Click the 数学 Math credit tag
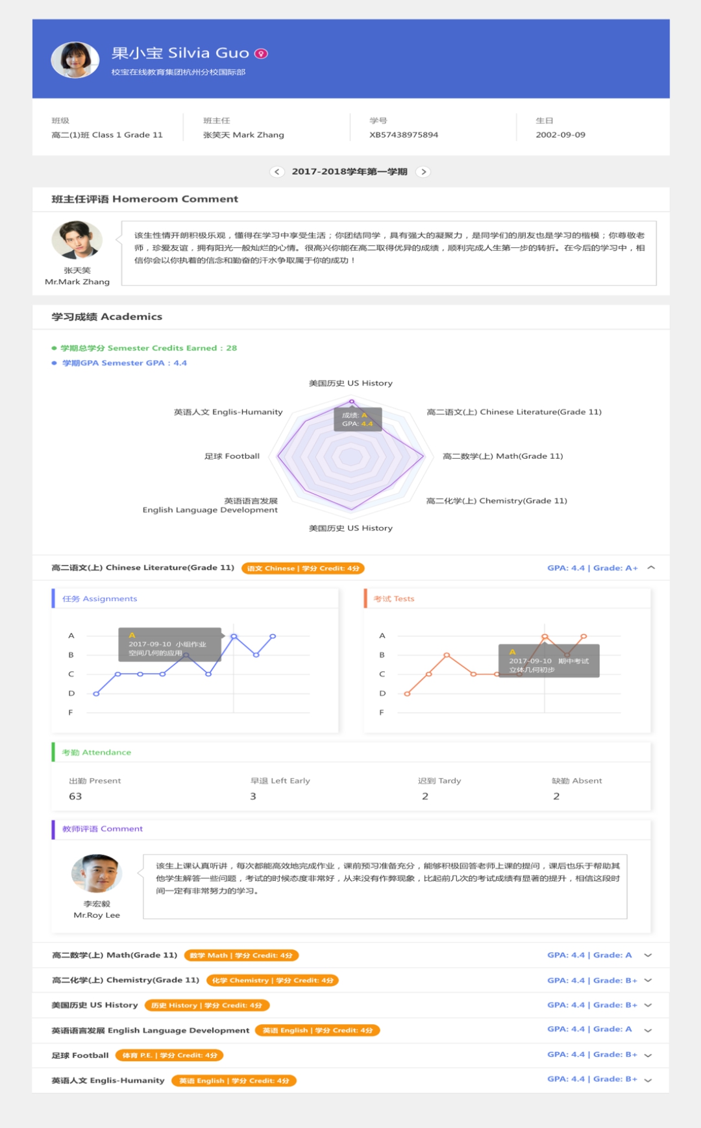This screenshot has width=701, height=1128. coord(241,955)
